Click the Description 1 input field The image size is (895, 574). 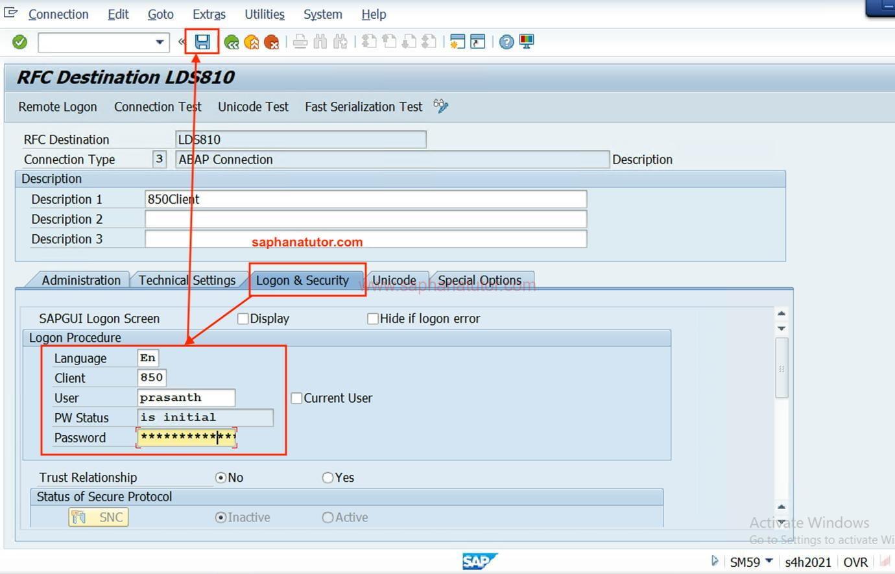click(x=366, y=199)
